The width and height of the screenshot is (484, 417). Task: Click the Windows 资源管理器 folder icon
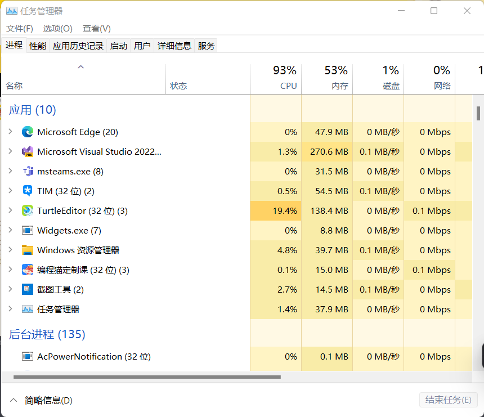(x=28, y=250)
